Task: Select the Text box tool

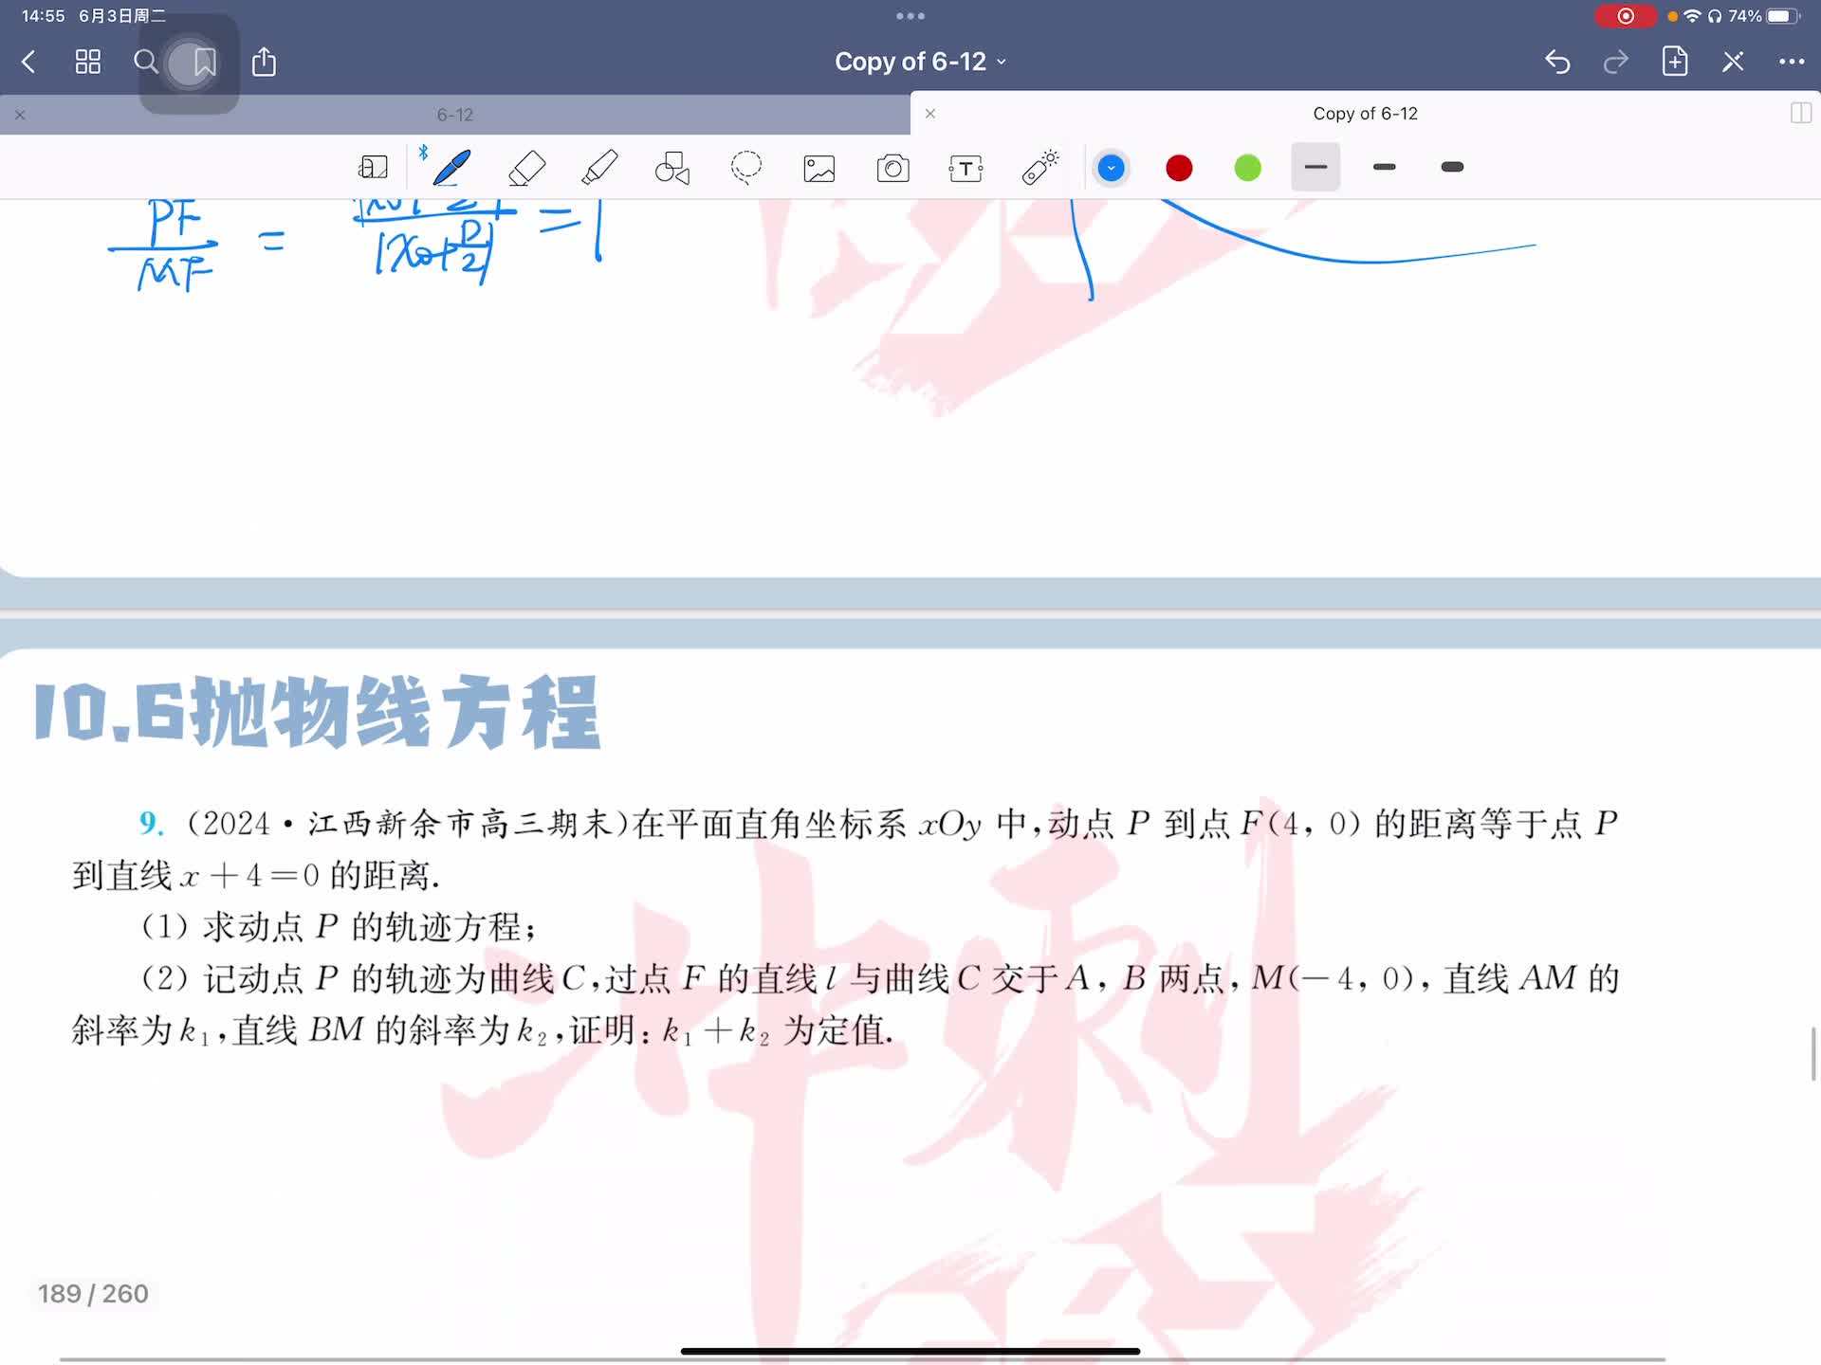Action: [966, 169]
